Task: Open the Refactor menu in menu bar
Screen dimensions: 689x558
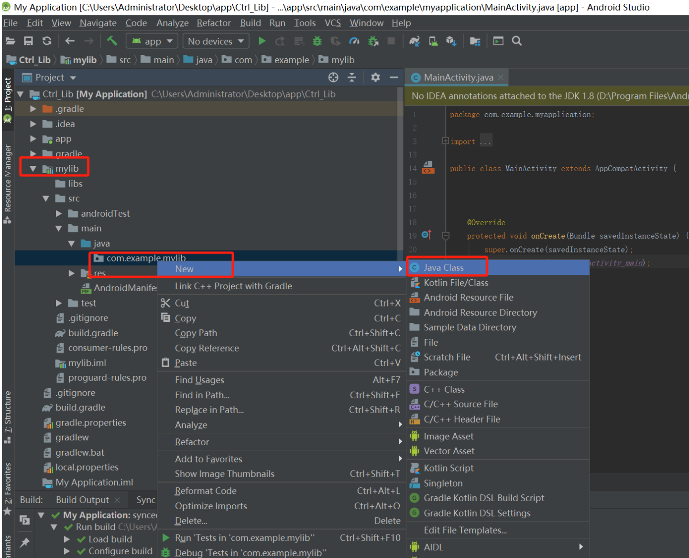Action: tap(214, 23)
